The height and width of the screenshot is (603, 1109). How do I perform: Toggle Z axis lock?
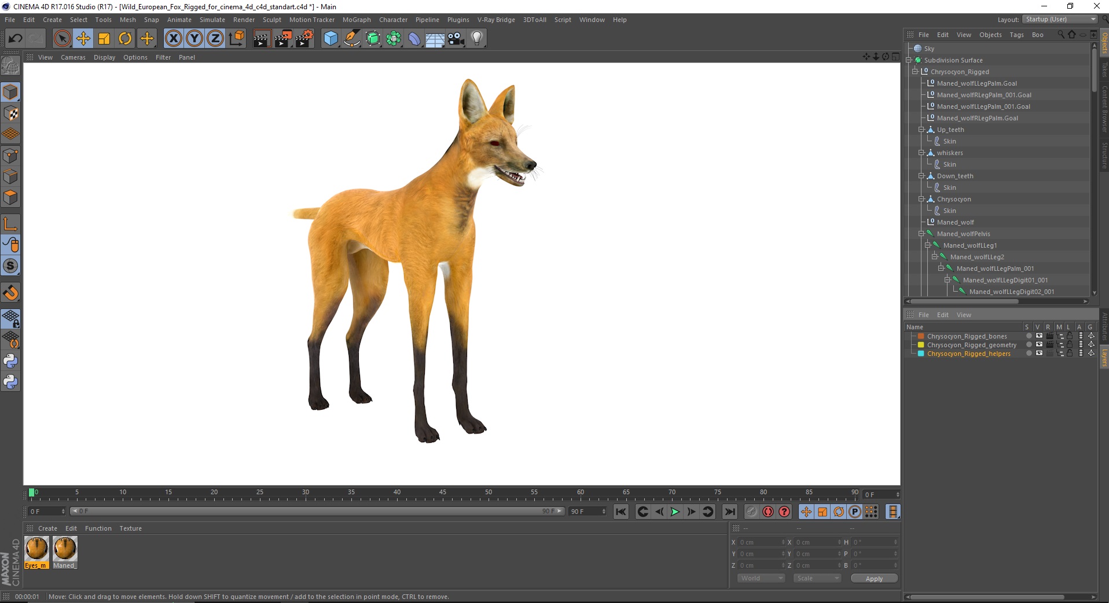(215, 39)
